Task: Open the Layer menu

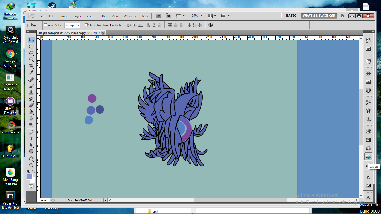Action: tap(77, 16)
